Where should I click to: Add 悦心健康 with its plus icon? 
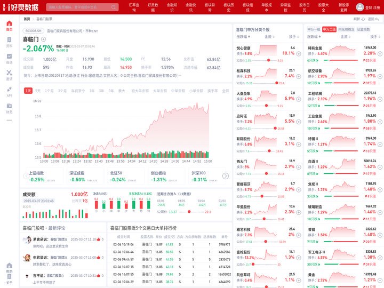point(299,54)
